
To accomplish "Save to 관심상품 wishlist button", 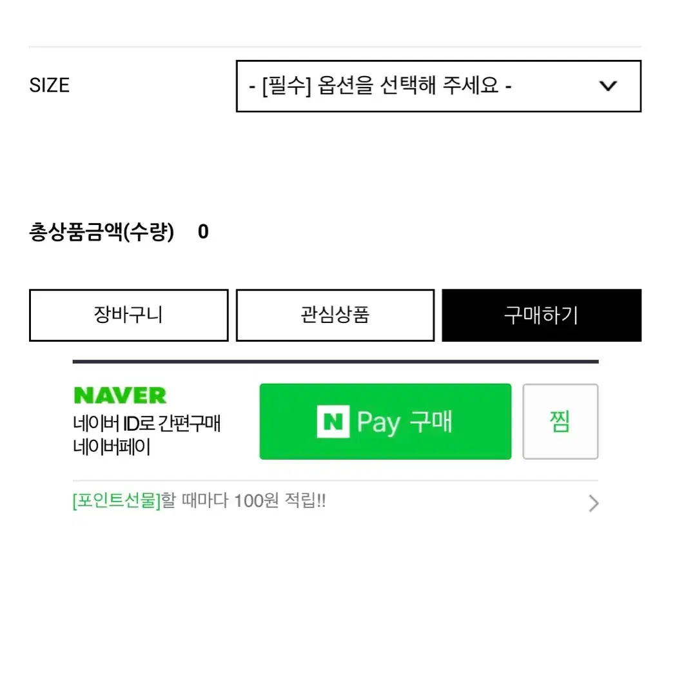I will 335,315.
